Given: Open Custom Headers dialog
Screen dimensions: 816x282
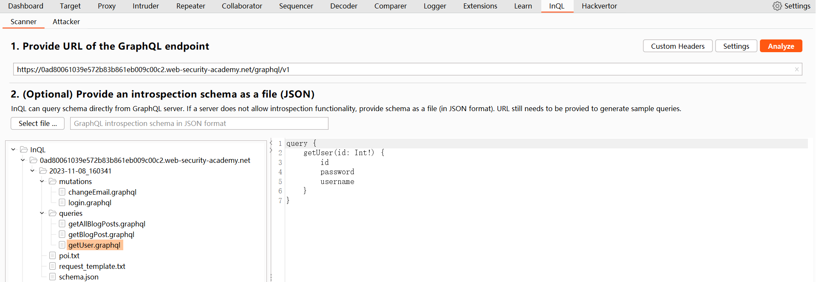Looking at the screenshot, I should 677,46.
